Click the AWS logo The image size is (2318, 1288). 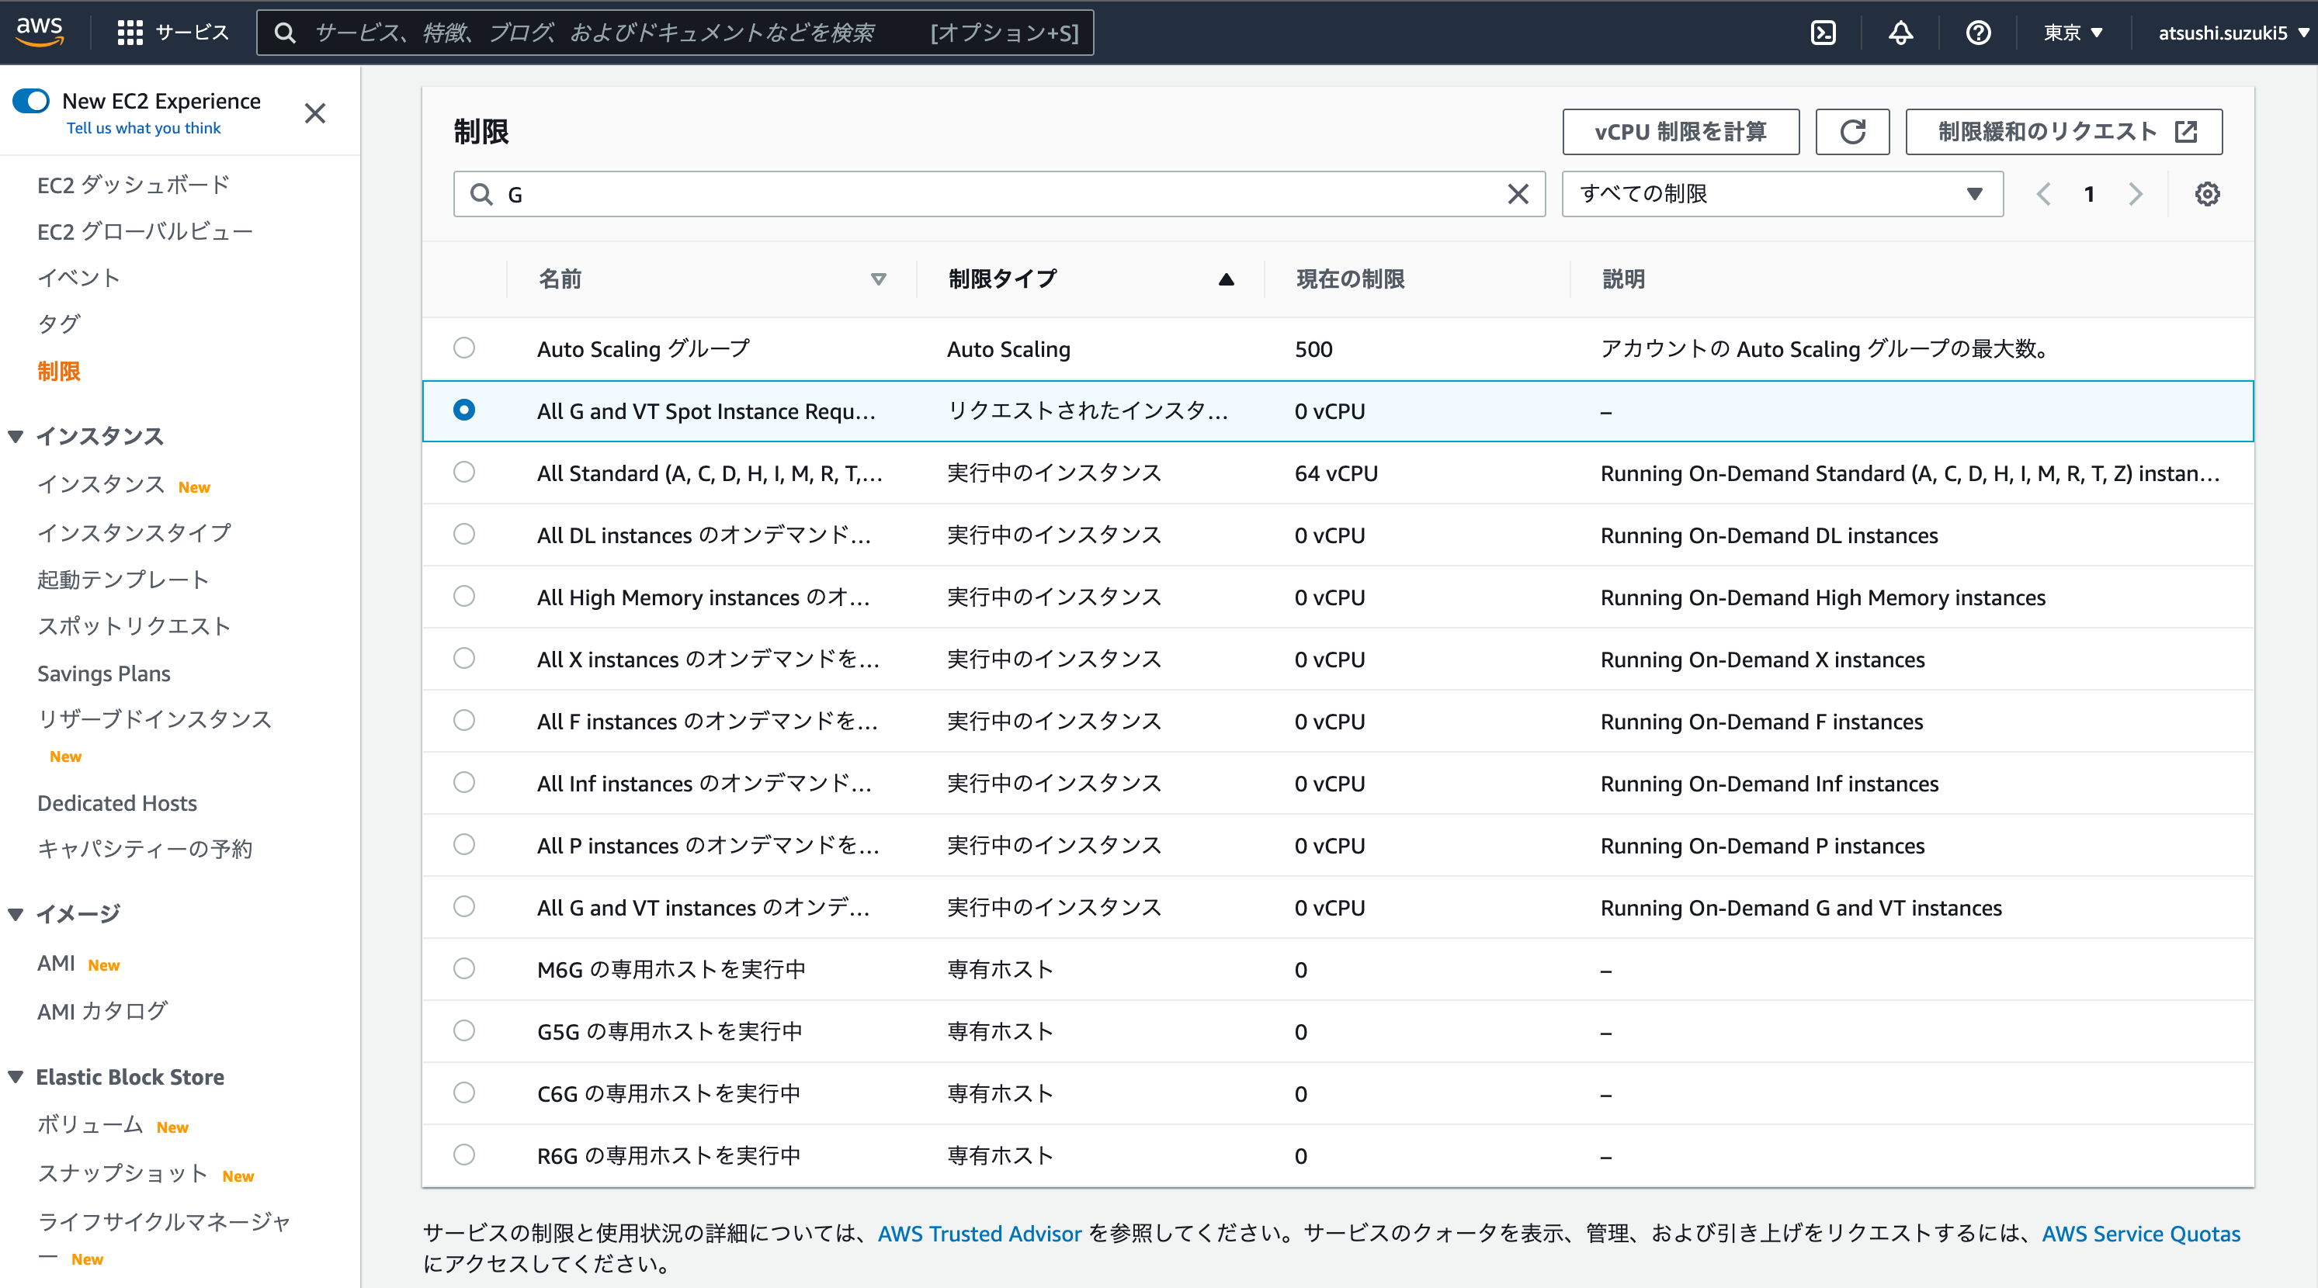(x=40, y=32)
